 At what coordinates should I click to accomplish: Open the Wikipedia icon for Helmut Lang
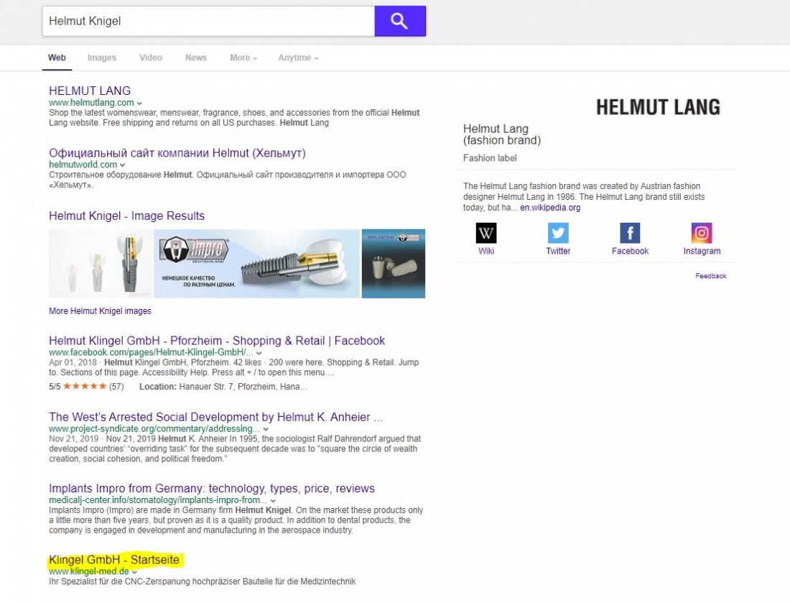click(486, 234)
